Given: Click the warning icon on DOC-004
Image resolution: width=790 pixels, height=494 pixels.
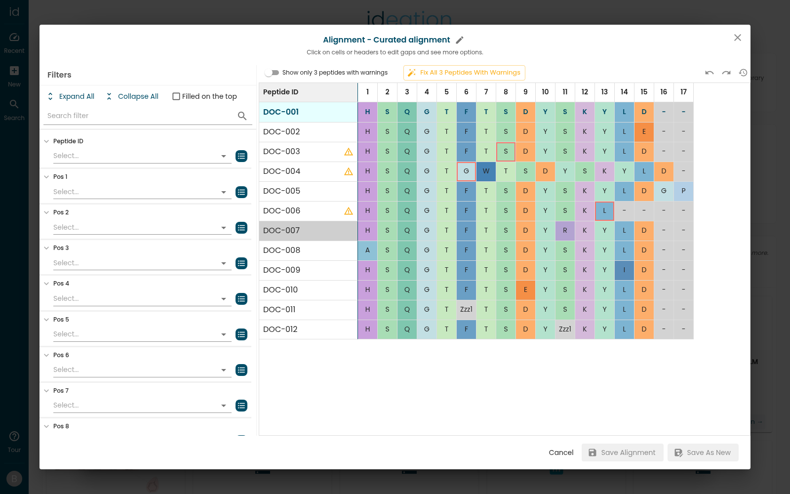Looking at the screenshot, I should [349, 171].
